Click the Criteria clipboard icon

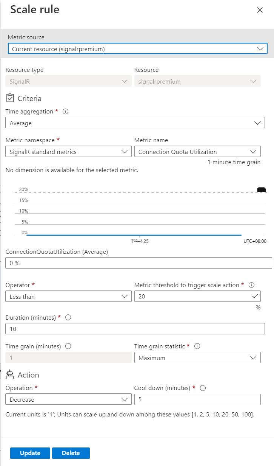[x=10, y=98]
